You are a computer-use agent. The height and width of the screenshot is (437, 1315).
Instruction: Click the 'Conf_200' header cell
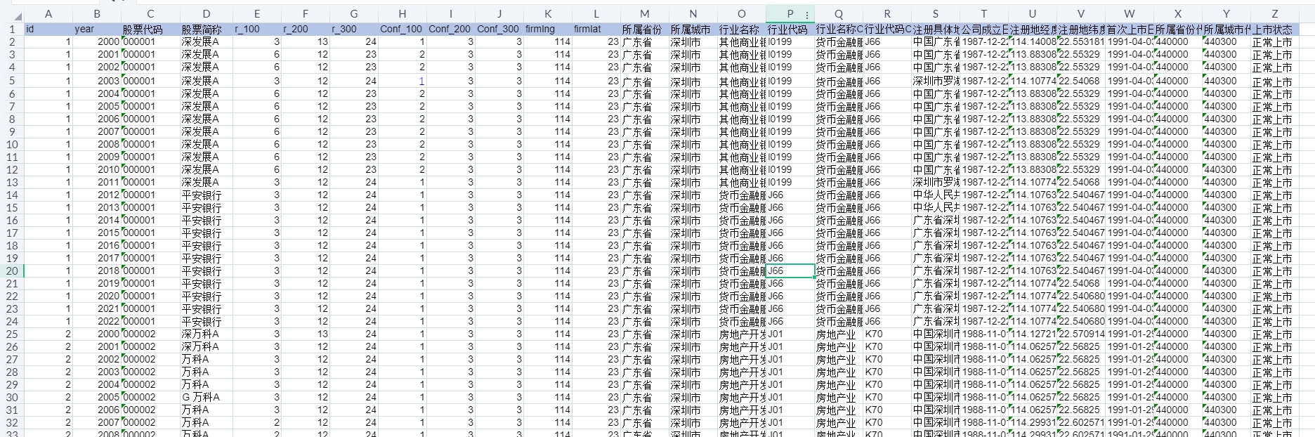point(450,30)
